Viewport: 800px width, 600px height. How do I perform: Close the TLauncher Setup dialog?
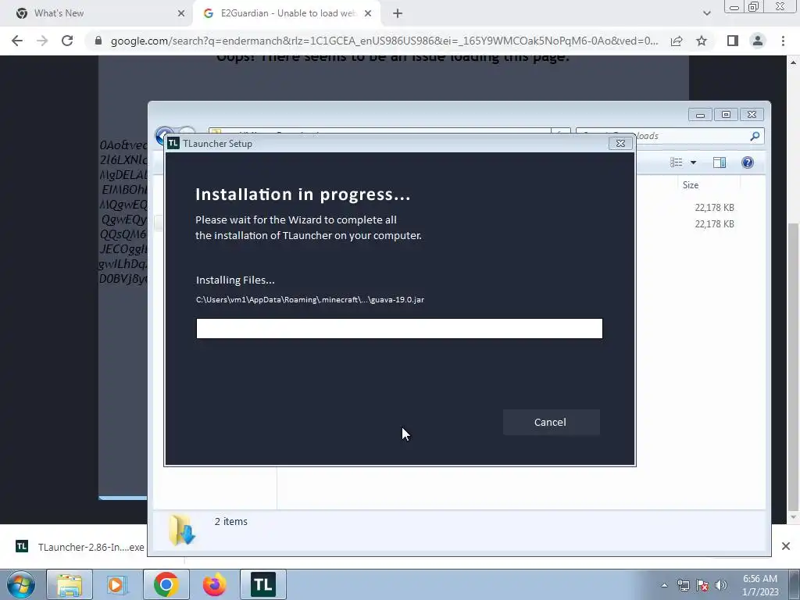pos(620,144)
